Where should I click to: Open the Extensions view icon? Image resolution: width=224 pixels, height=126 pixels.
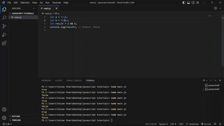(x=4, y=43)
